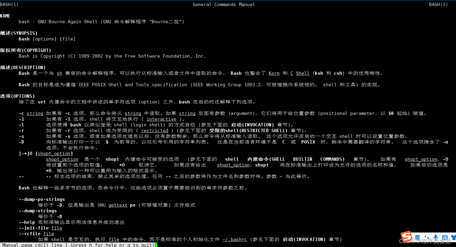The height and width of the screenshot is (247, 456).
Task: Open the underlined "sh" link
Action: pos(59,73)
